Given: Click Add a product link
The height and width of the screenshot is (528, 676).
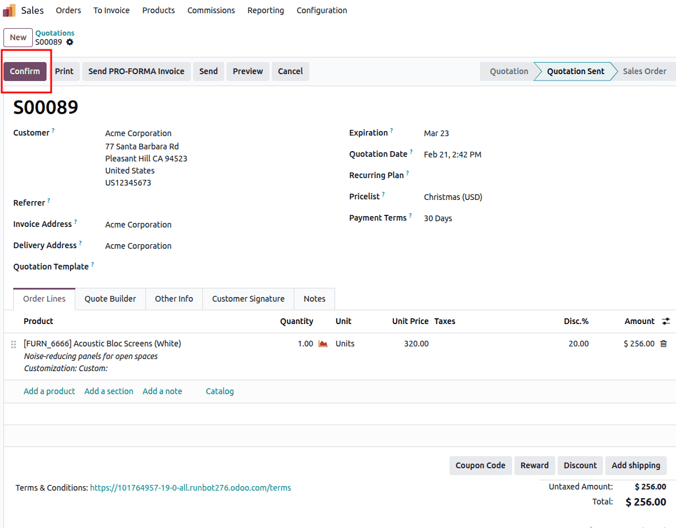Looking at the screenshot, I should coord(49,391).
